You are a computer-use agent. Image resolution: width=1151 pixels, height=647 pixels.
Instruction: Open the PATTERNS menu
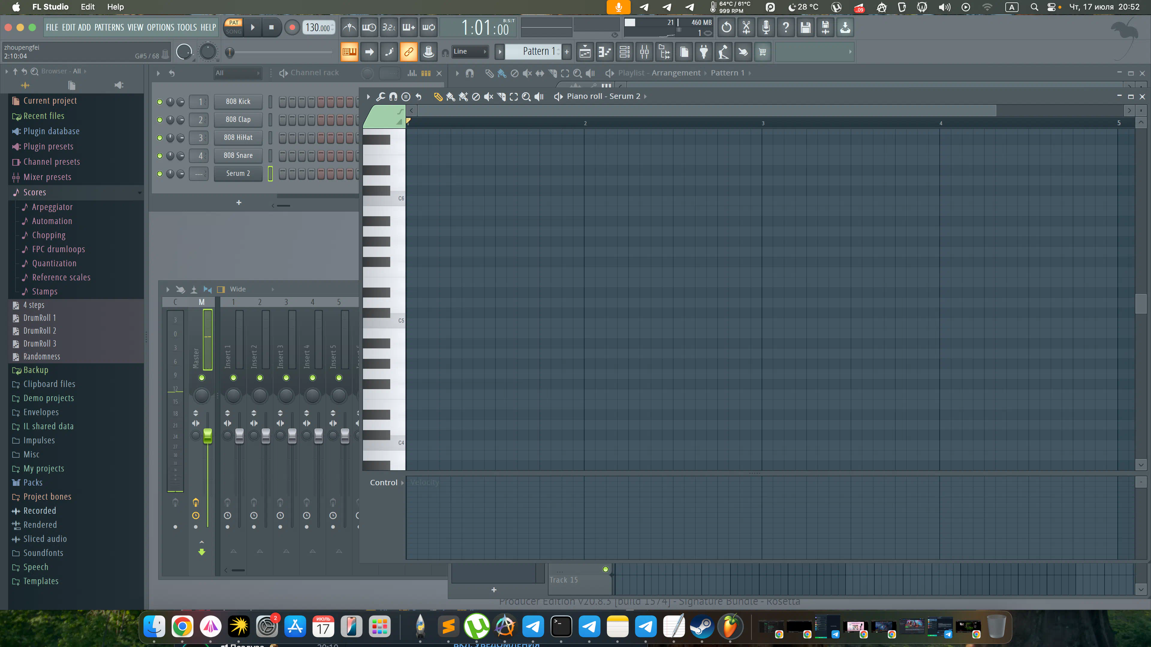(x=109, y=27)
